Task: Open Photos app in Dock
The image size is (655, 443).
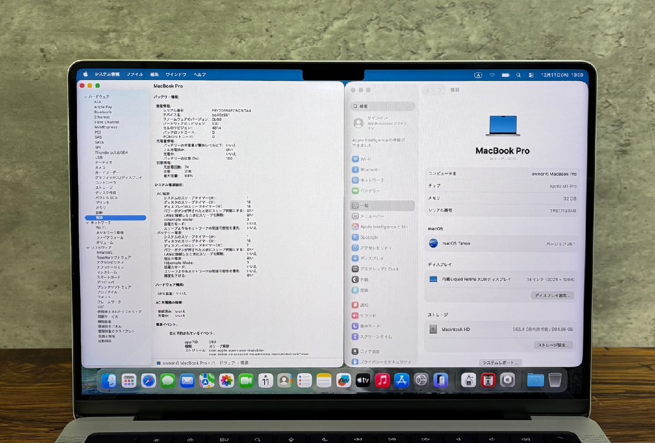Action: pos(227,380)
